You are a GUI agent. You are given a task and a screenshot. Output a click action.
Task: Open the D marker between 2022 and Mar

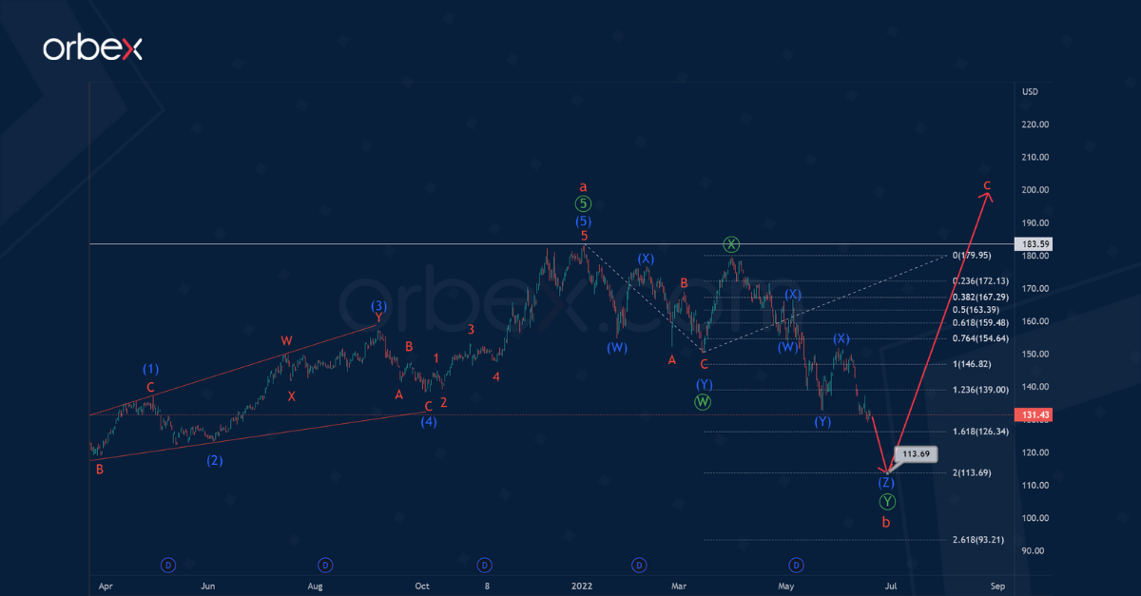point(639,565)
